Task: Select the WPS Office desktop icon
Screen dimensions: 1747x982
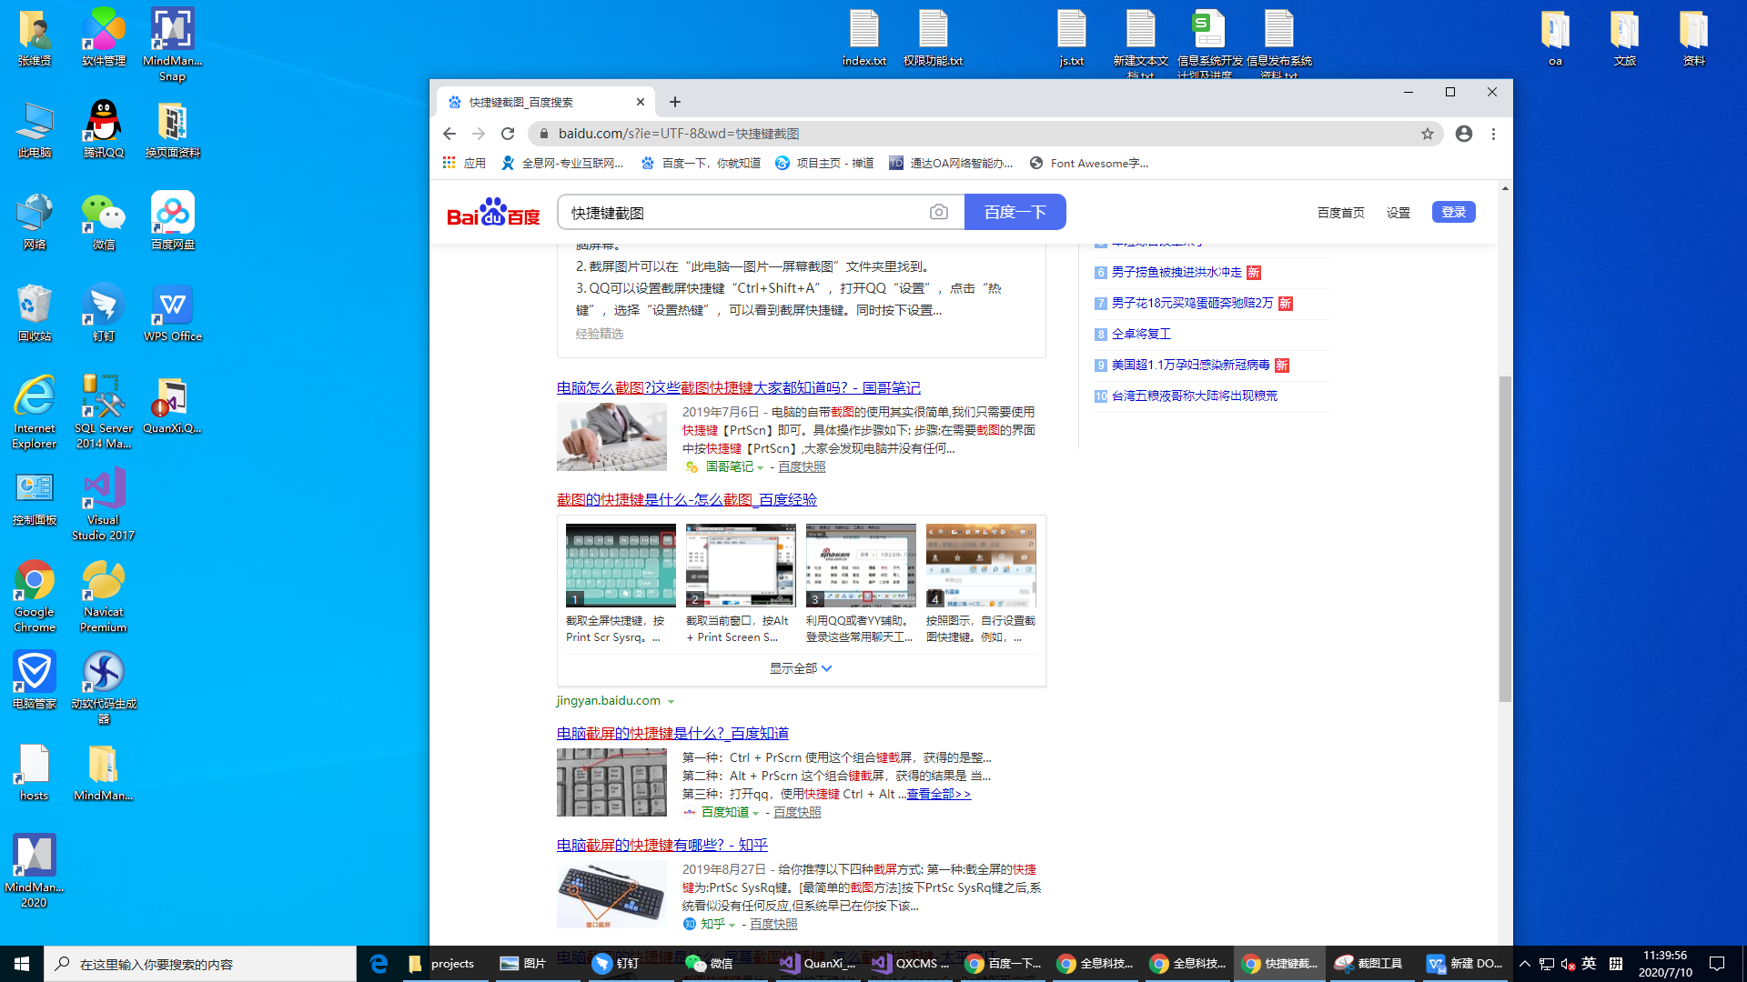Action: click(173, 313)
